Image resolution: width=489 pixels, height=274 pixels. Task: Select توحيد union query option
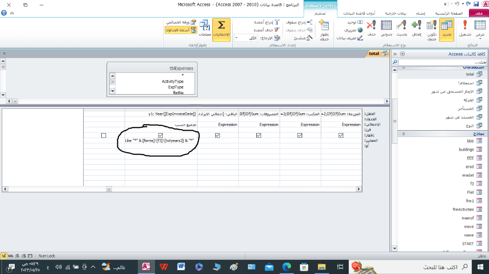click(x=355, y=22)
